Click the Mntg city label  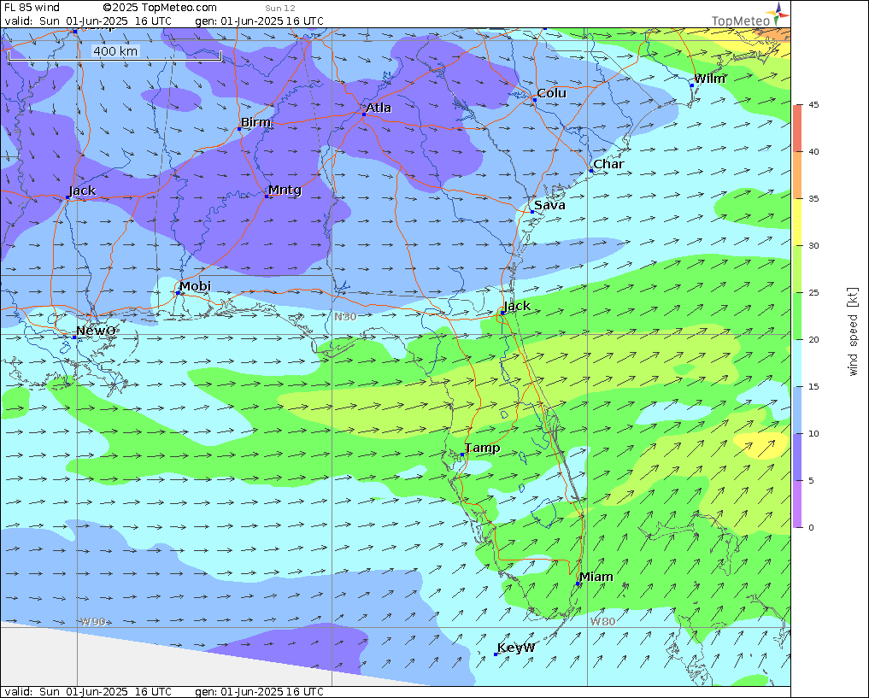pos(285,190)
